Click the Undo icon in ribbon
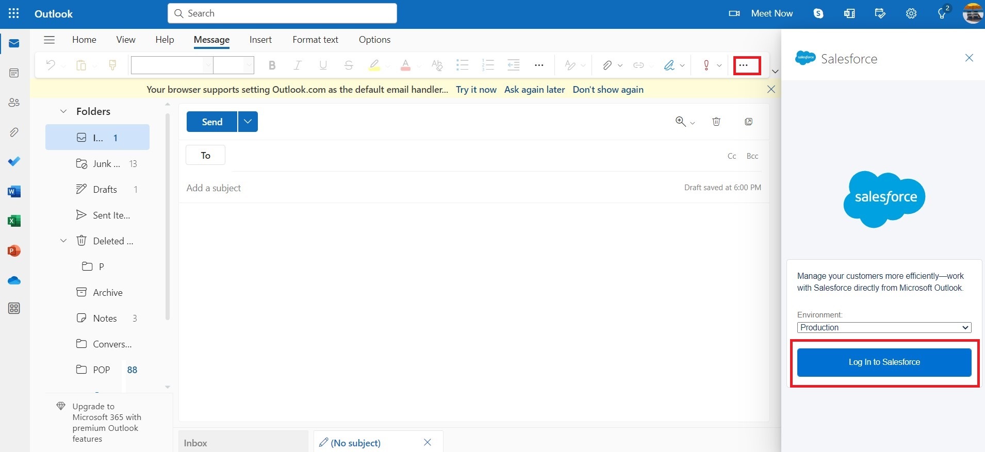 pyautogui.click(x=51, y=65)
